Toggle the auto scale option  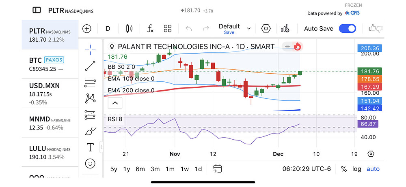[x=373, y=169]
